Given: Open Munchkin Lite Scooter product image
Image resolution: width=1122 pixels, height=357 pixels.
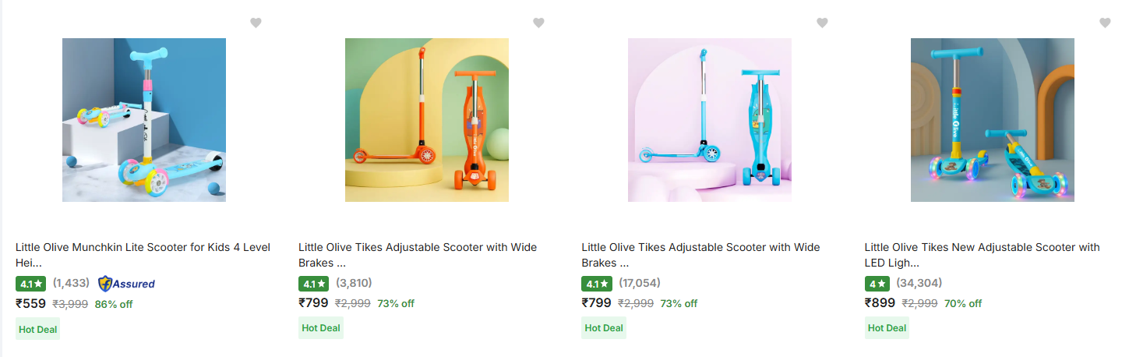Looking at the screenshot, I should [144, 120].
